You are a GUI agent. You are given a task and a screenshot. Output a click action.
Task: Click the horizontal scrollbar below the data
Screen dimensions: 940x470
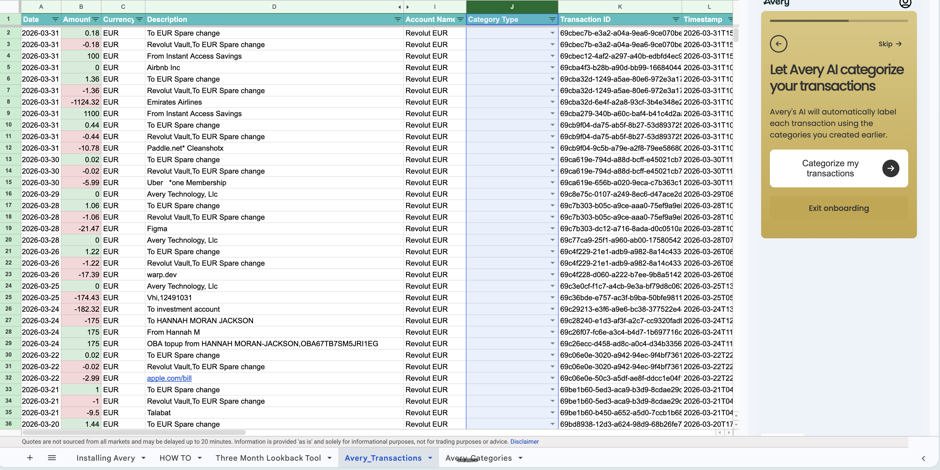[x=135, y=433]
